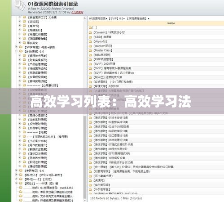
Task: Select 【其-他----1】【代找】 in the tree
Action: pos(38,179)
